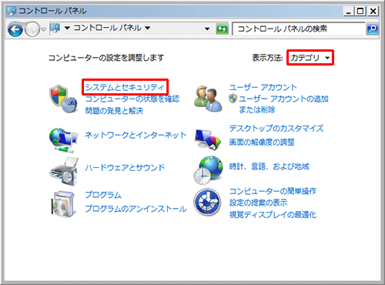Click the Control Panel title bar icon
The height and width of the screenshot is (285, 385).
(12, 11)
